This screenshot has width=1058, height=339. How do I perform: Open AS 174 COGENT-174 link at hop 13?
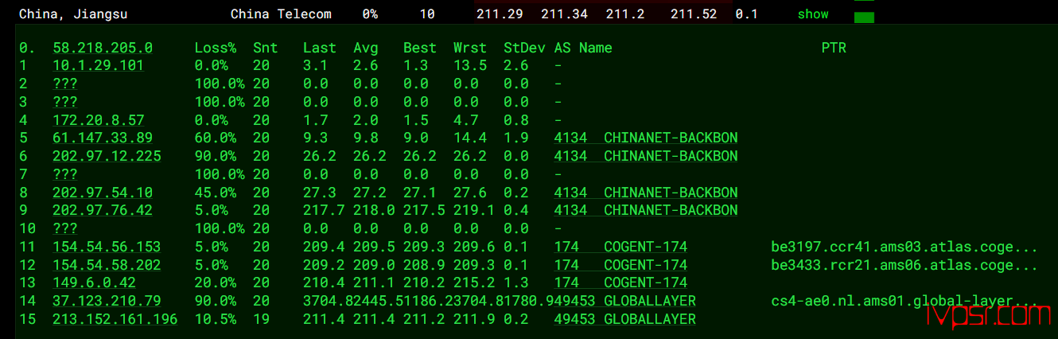tap(620, 282)
